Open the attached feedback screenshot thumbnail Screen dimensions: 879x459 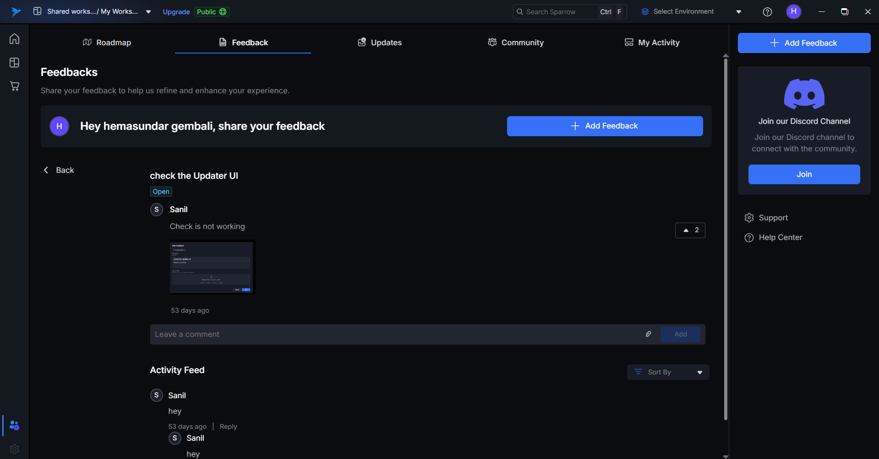[212, 267]
